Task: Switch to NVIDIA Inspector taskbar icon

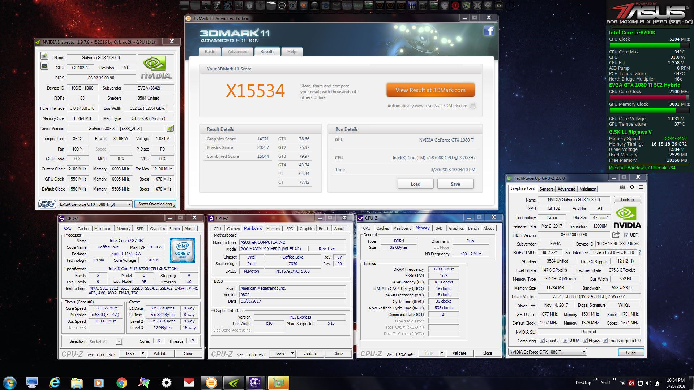Action: pyautogui.click(x=234, y=383)
